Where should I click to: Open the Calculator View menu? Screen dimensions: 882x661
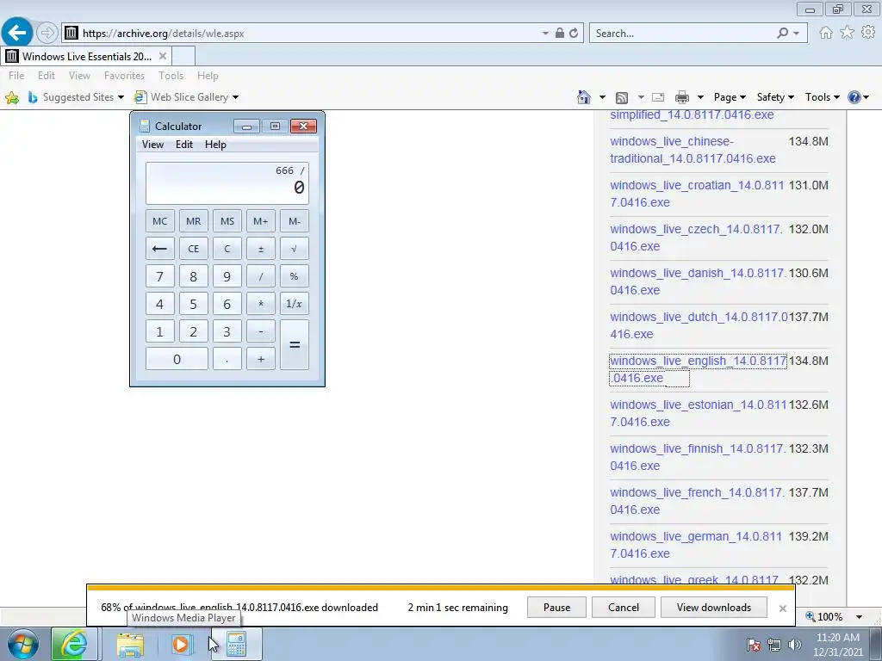point(152,145)
